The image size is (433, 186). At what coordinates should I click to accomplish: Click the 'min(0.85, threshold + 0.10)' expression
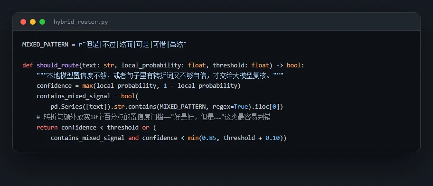click(235, 138)
